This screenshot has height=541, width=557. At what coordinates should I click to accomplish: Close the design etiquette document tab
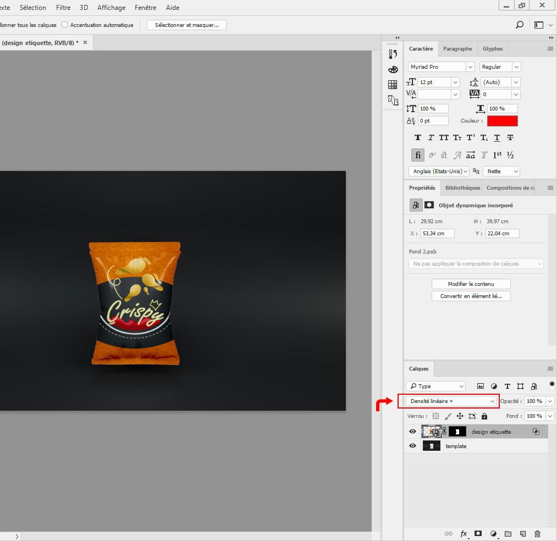85,42
